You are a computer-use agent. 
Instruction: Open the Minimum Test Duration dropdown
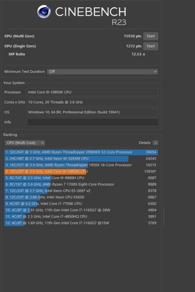coord(102,71)
